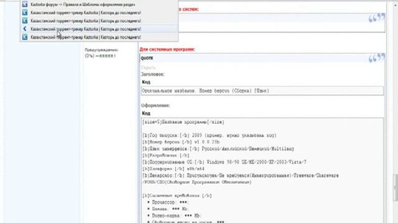This screenshot has width=398, height=223.
Task: Click the K favicon of the last history entry
Action: [25, 37]
